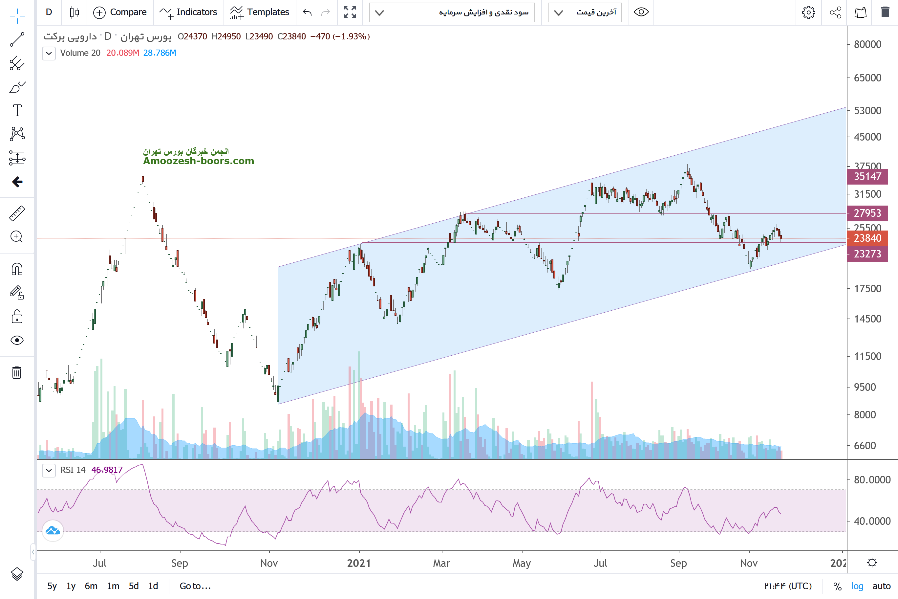Toggle hide all drawings eye icon
The width and height of the screenshot is (898, 599).
click(17, 340)
